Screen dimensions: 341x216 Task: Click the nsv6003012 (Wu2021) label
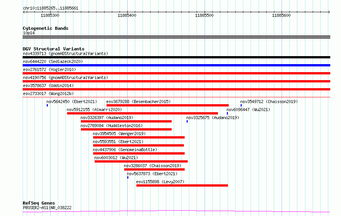click(x=116, y=158)
